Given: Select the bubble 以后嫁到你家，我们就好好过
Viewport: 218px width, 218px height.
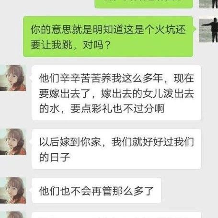Looking at the screenshot, I should 116,149.
